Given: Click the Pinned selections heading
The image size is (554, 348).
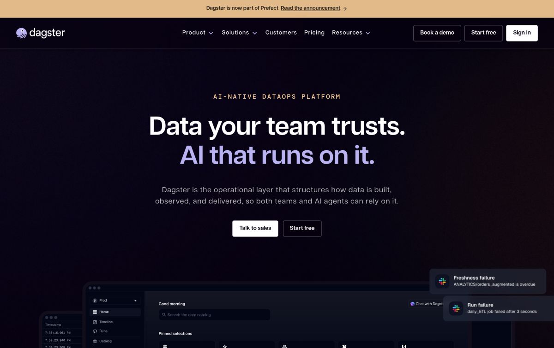Looking at the screenshot, I should tap(175, 333).
